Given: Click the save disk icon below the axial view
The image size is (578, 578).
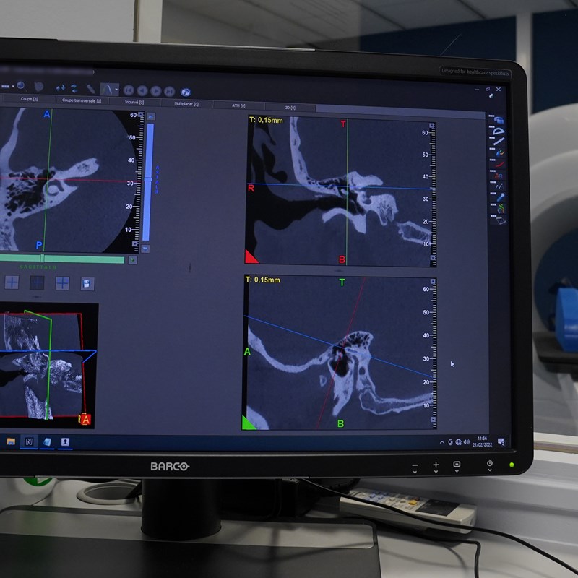Looking at the screenshot, I should (x=87, y=283).
